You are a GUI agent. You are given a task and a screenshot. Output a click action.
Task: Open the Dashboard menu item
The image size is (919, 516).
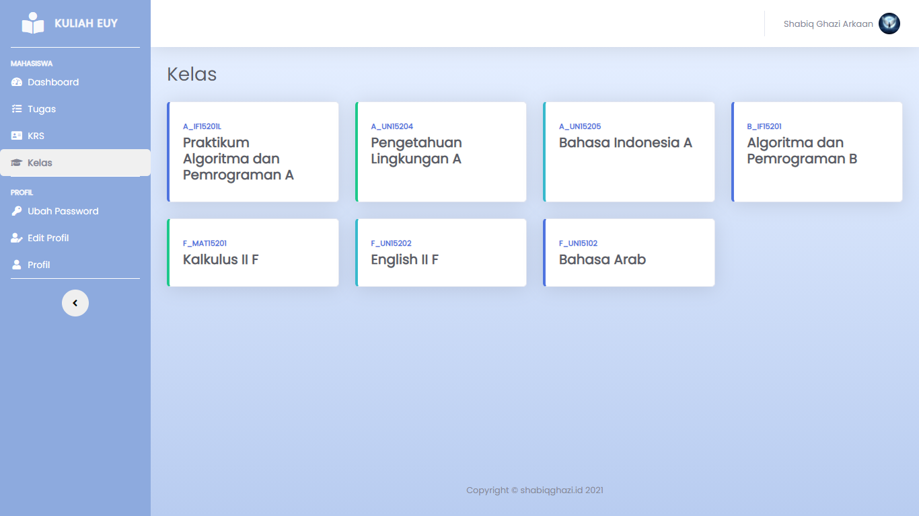[53, 82]
